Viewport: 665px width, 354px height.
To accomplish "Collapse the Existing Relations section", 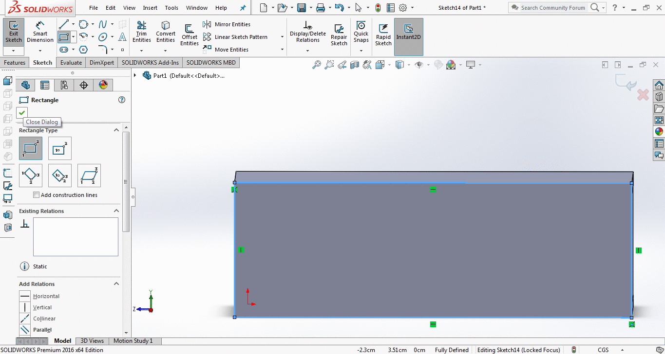I will (x=116, y=211).
